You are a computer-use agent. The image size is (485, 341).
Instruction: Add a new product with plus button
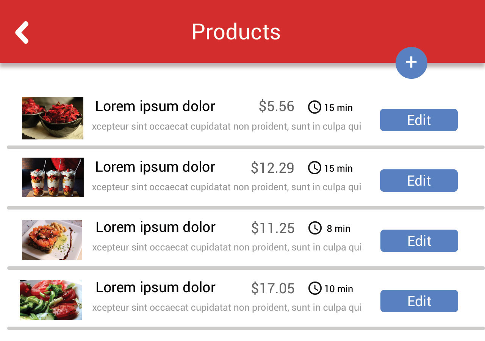pyautogui.click(x=411, y=63)
